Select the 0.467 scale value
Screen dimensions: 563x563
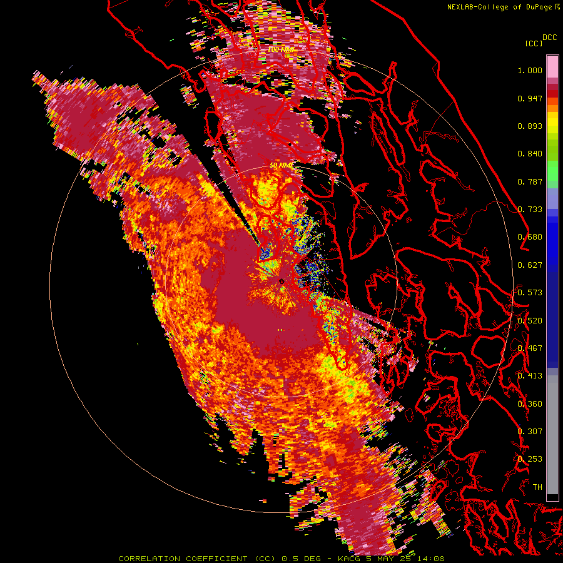pyautogui.click(x=530, y=348)
